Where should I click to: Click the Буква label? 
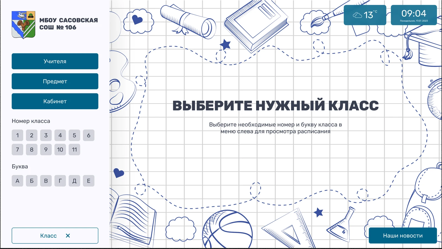pos(20,166)
